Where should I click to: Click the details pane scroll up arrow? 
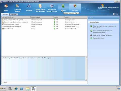(86, 58)
